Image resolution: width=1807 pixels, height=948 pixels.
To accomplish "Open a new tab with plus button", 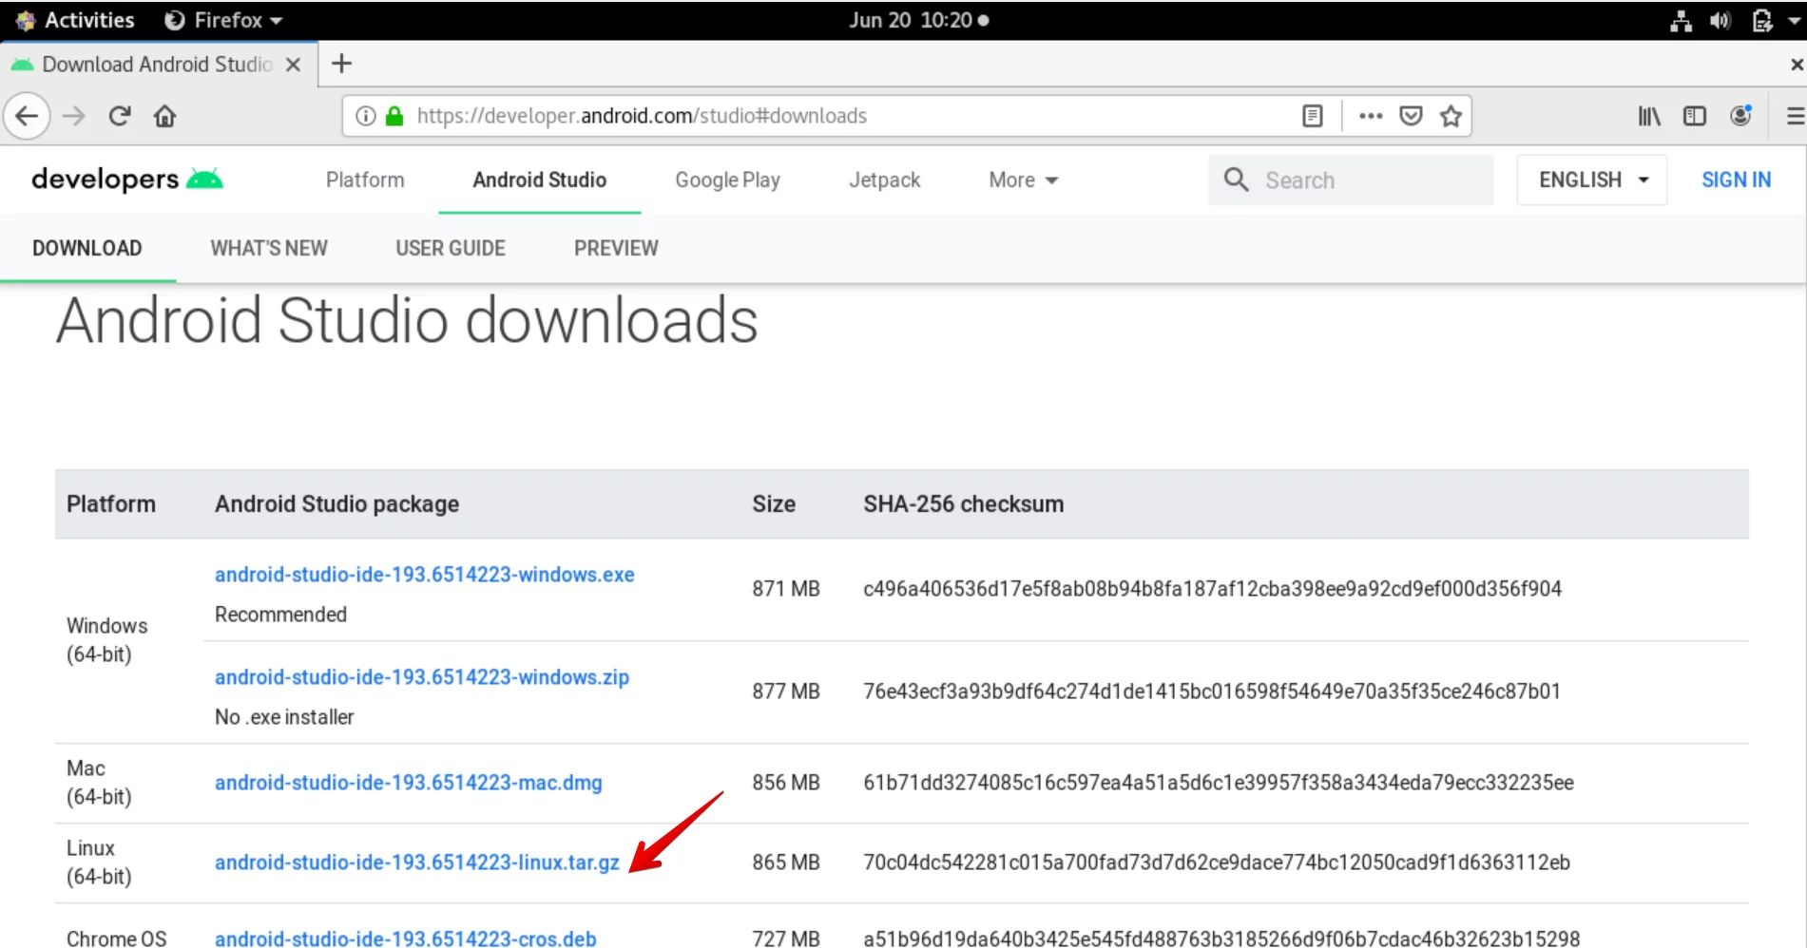I will pos(341,64).
